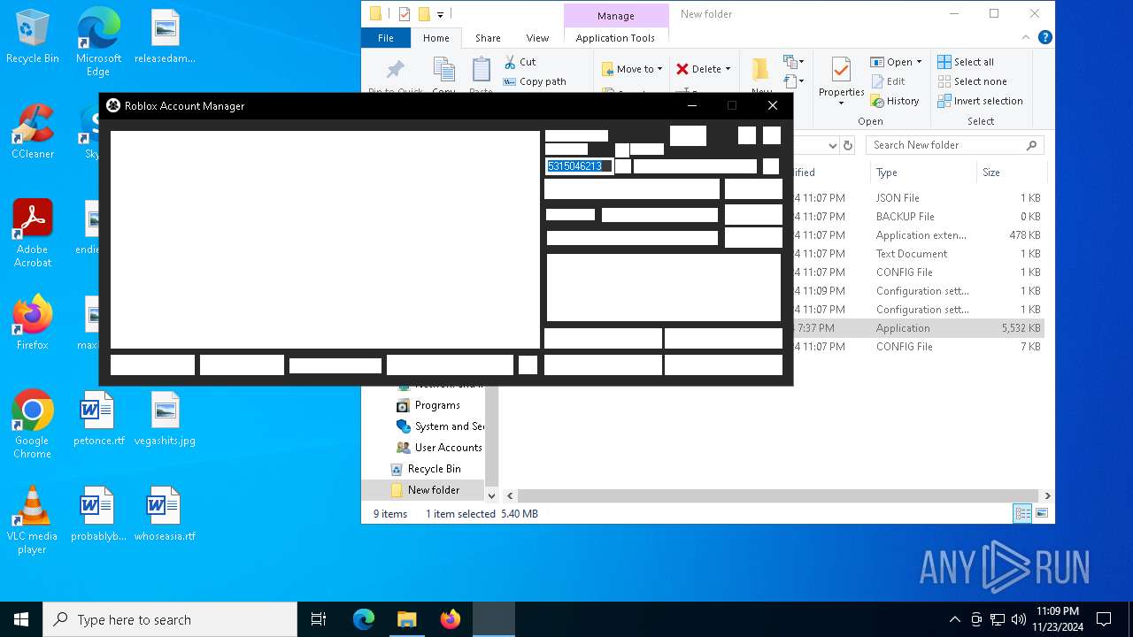This screenshot has width=1133, height=637.
Task: Open the volume control in system tray
Action: pyautogui.click(x=1019, y=619)
